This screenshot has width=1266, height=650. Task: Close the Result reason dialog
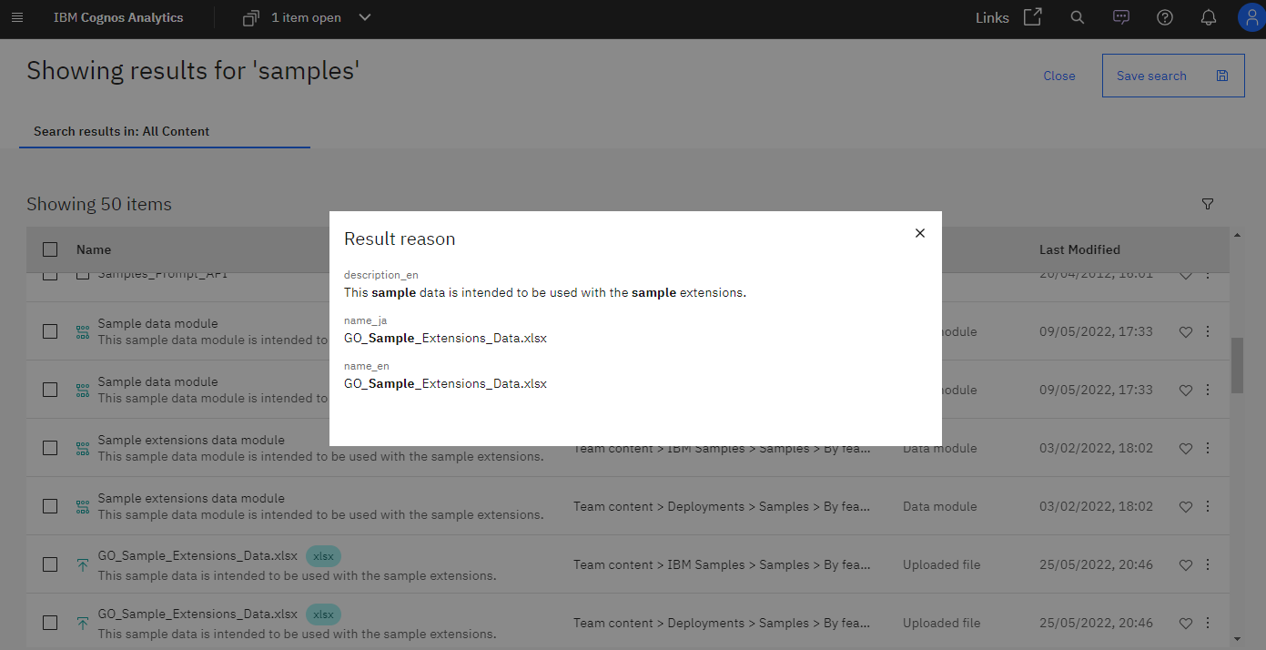coord(920,233)
